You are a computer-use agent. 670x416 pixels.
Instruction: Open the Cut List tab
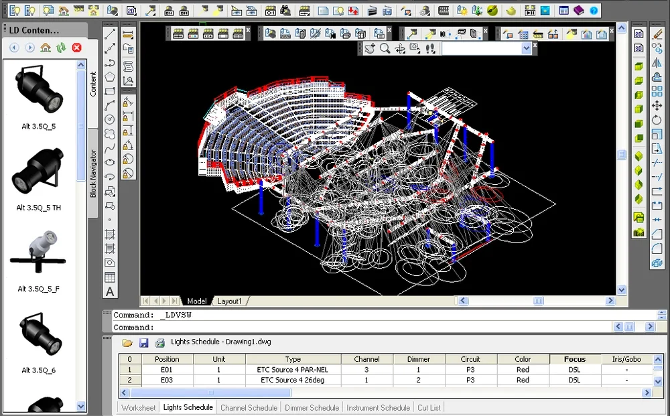point(429,407)
